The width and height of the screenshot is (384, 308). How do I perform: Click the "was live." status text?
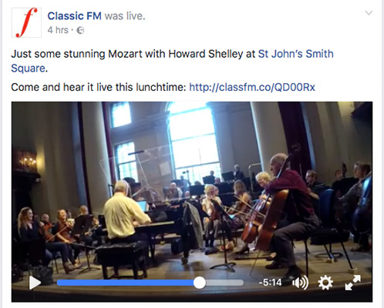pyautogui.click(x=125, y=16)
